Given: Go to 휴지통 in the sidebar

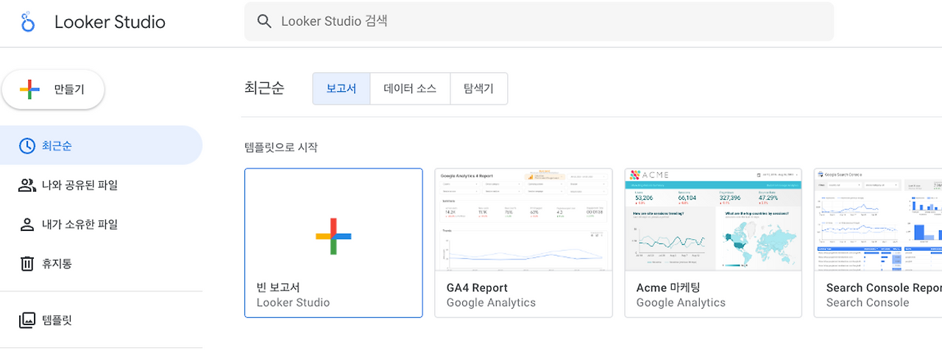Looking at the screenshot, I should [x=101, y=263].
